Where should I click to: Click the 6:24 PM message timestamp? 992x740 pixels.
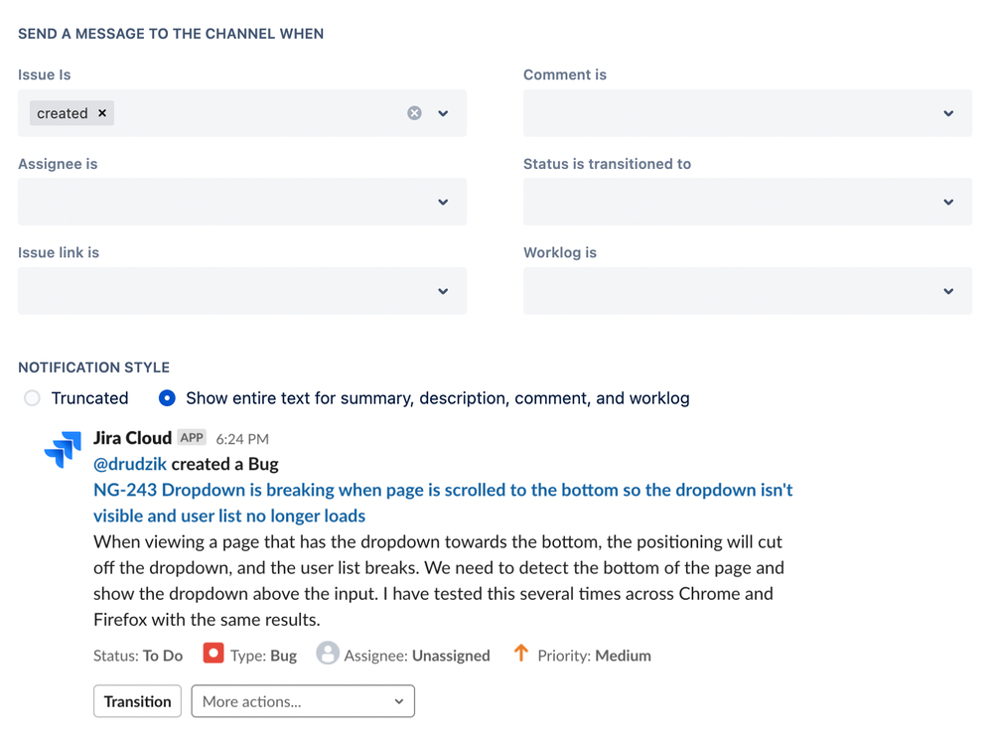pos(242,439)
